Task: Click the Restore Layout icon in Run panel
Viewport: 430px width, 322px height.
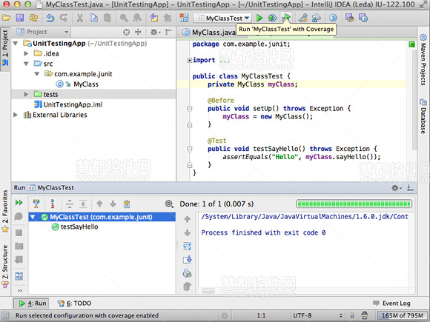Action: coord(19,276)
